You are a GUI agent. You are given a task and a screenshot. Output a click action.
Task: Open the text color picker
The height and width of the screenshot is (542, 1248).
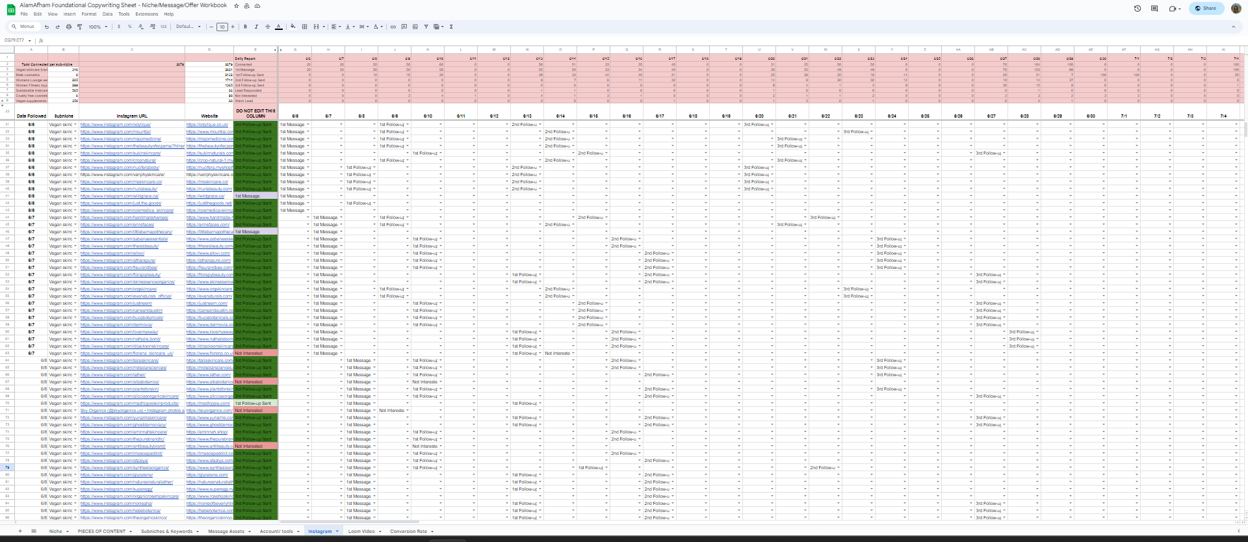click(279, 27)
